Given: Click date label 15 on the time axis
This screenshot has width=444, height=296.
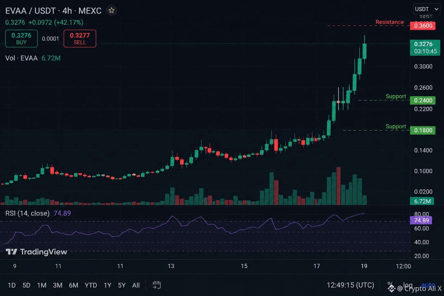Looking at the screenshot, I should click(244, 266).
